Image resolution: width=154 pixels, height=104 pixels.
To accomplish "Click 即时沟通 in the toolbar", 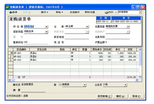I will click(90, 12).
